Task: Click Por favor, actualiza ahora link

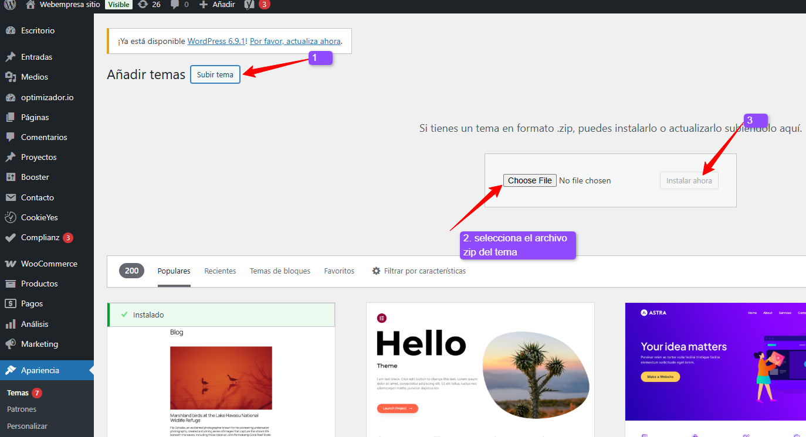Action: 295,42
